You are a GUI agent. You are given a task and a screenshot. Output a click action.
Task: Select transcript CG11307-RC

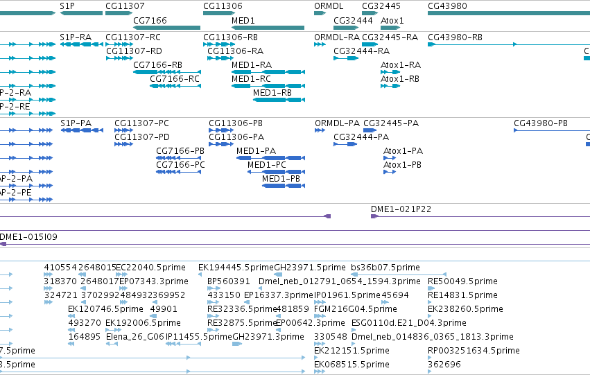119,44
